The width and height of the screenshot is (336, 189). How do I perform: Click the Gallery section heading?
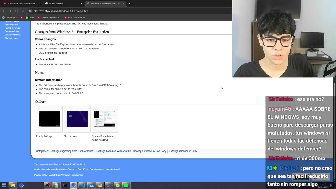click(40, 102)
